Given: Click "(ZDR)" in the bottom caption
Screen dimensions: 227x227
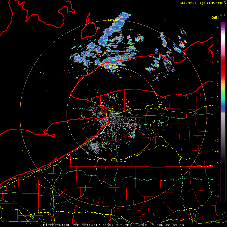Looking at the screenshot, I should 108,225.
